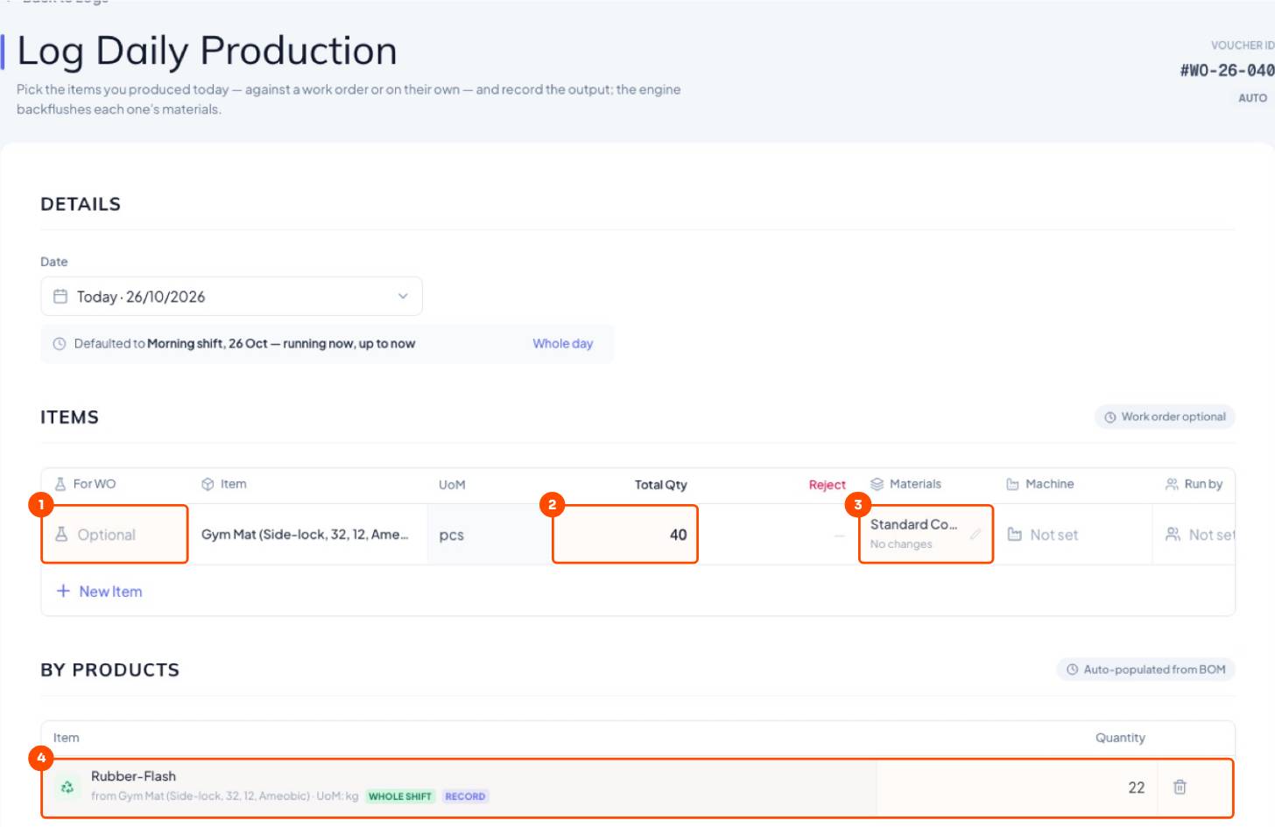This screenshot has height=827, width=1275.
Task: Click the Item column cube icon
Action: point(208,484)
